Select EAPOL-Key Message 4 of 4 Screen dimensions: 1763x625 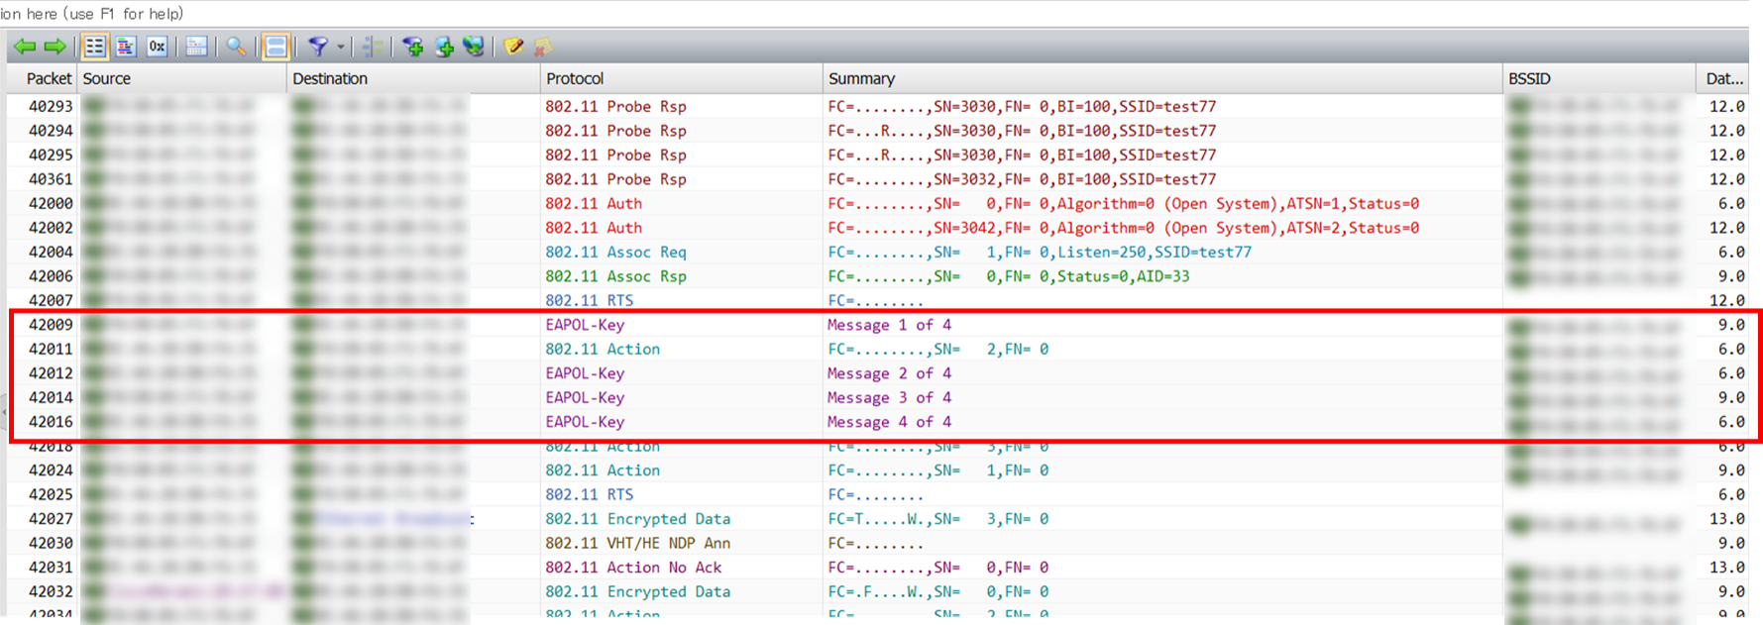(878, 422)
